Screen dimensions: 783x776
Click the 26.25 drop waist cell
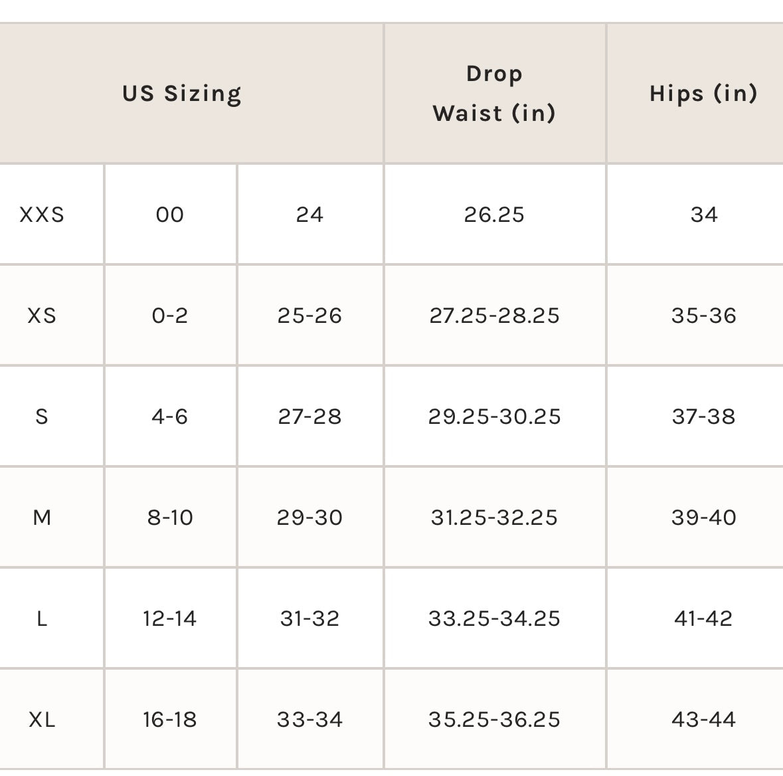[495, 215]
